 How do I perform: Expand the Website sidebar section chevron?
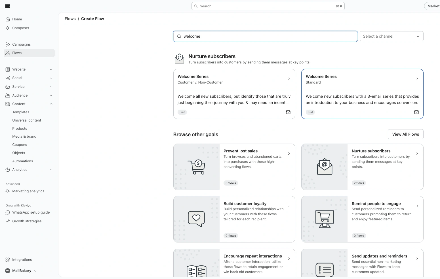pyautogui.click(x=51, y=69)
